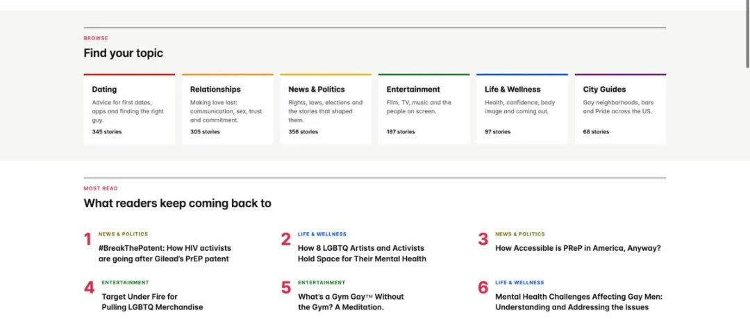Open How Accessible is PReP in America article

point(578,248)
